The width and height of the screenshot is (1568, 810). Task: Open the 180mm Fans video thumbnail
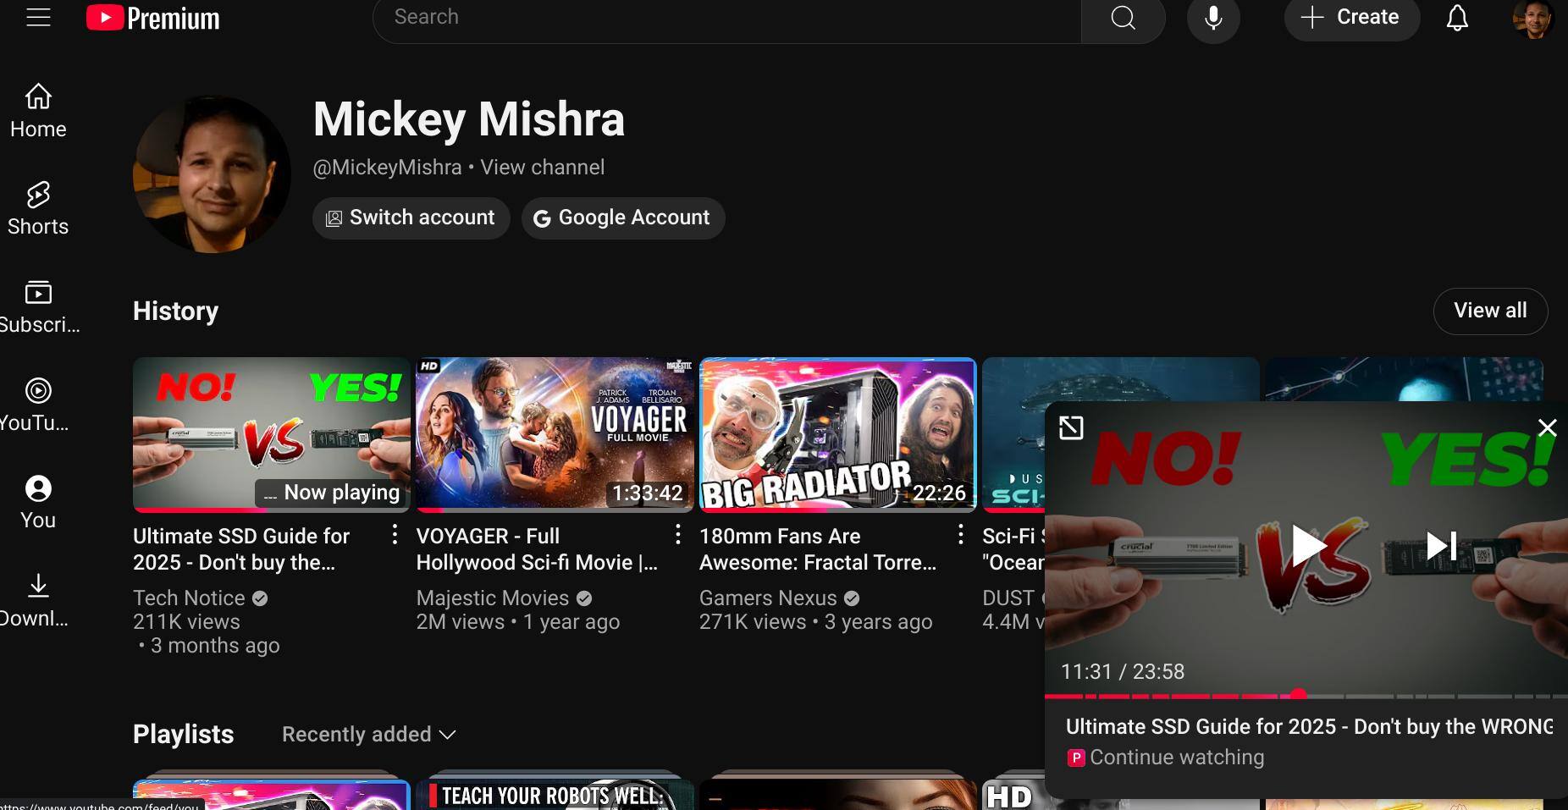(837, 434)
